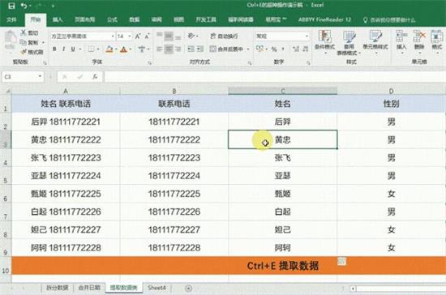
Task: Open the borders dropdown arrow
Action: tap(98, 49)
